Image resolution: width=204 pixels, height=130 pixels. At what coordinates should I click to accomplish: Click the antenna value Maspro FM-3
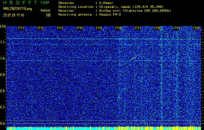110,15
